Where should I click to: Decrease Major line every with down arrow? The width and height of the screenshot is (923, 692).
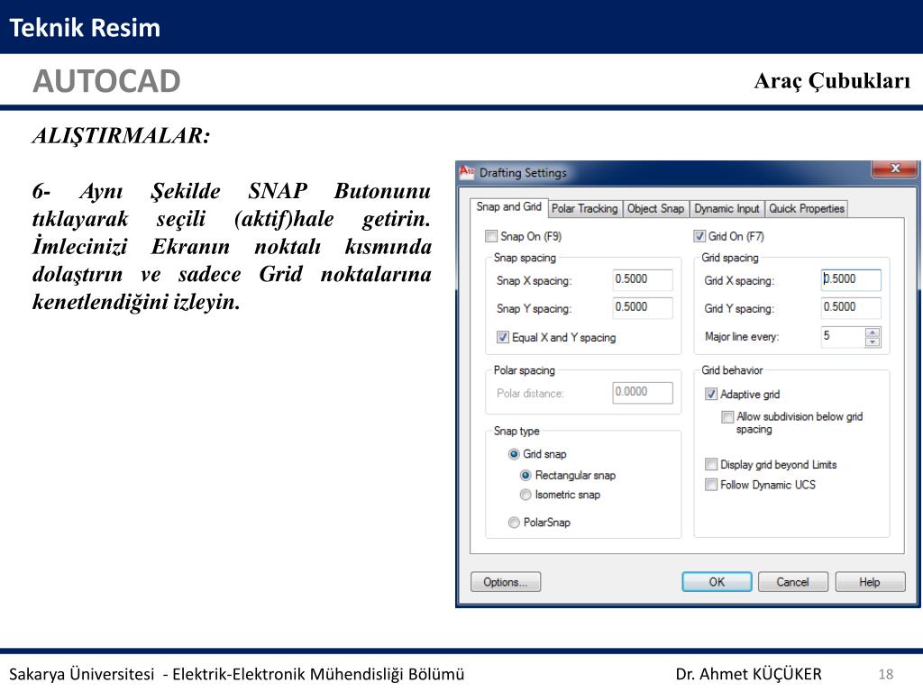point(873,341)
